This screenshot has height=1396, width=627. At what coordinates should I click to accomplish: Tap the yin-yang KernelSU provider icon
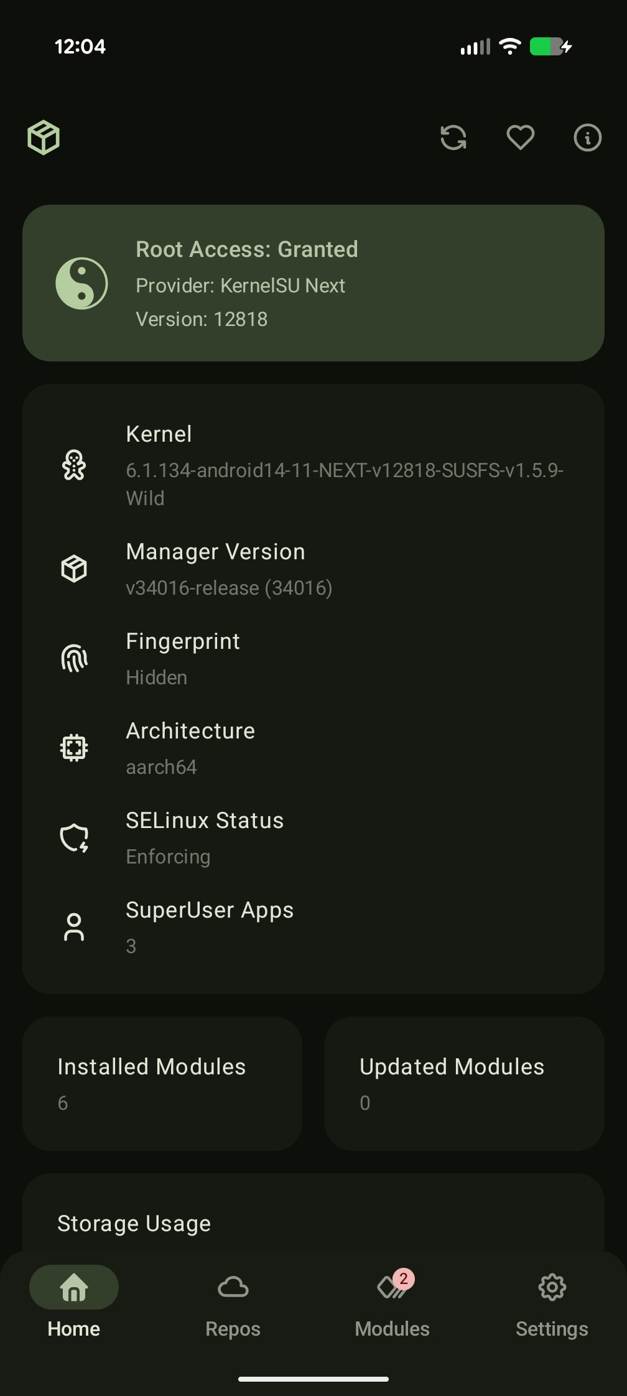(x=81, y=284)
